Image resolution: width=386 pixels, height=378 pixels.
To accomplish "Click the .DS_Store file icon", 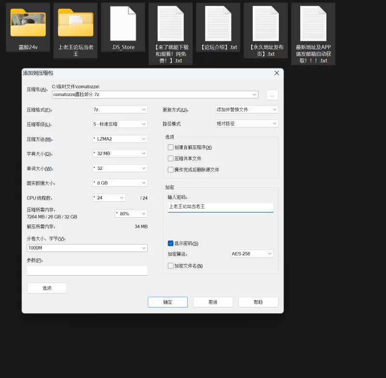I will (123, 23).
